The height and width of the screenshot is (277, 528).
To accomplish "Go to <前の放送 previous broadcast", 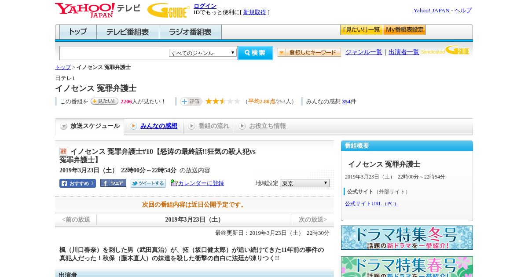I will pyautogui.click(x=76, y=219).
